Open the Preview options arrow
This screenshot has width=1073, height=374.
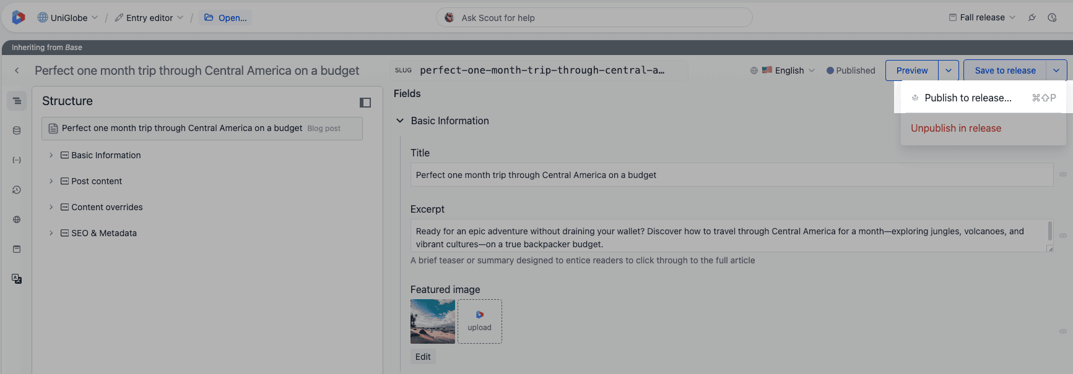(949, 70)
